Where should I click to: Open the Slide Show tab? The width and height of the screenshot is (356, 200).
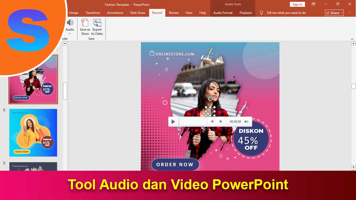tap(138, 13)
